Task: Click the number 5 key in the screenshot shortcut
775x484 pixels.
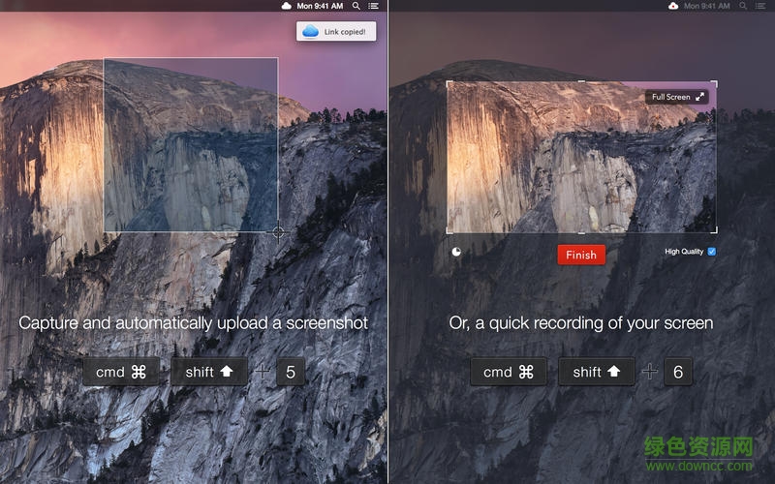Action: click(292, 372)
